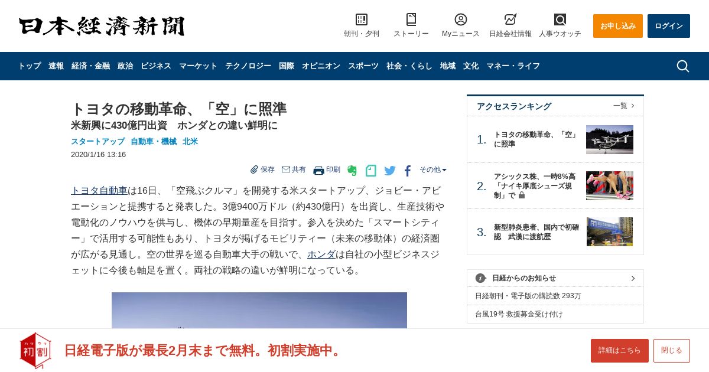This screenshot has height=372, width=709.
Task: Open マーケット section
Action: pyautogui.click(x=198, y=66)
